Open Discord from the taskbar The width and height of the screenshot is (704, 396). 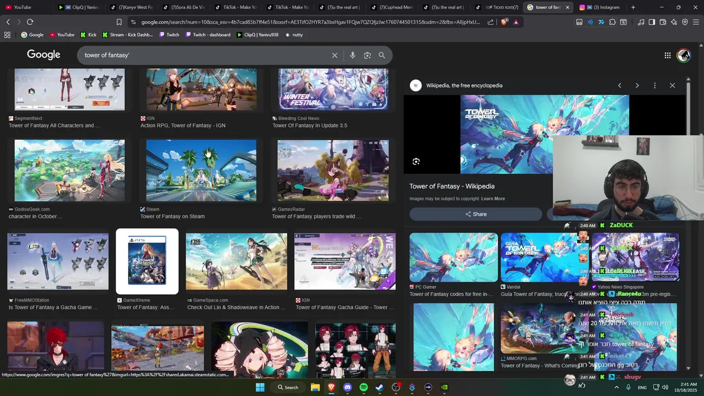(x=347, y=387)
